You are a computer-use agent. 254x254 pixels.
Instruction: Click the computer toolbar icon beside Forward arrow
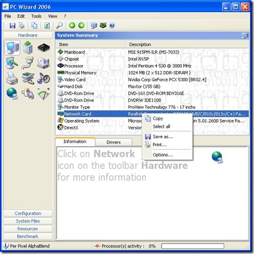[94, 25]
